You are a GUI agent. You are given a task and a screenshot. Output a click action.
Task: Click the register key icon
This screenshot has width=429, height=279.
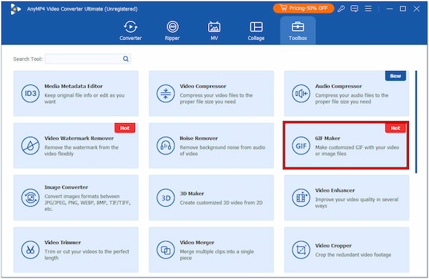pos(341,9)
